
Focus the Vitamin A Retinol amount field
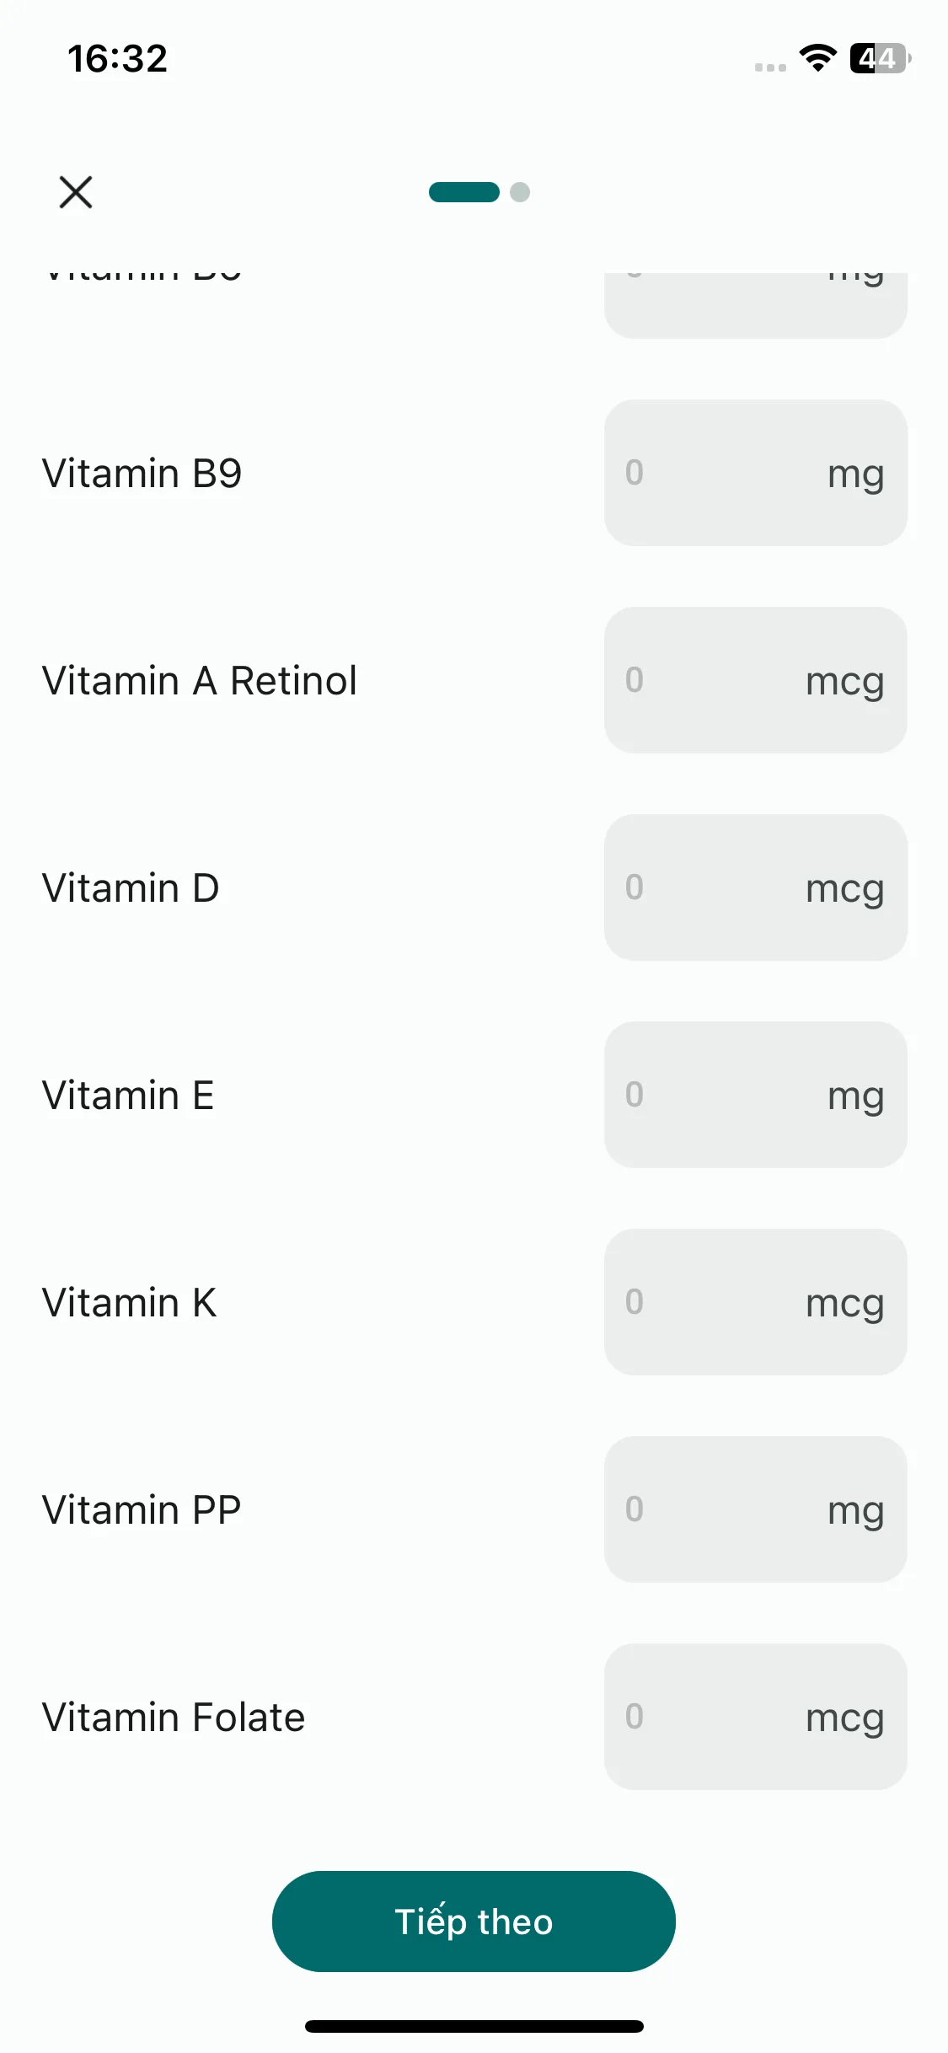[756, 680]
